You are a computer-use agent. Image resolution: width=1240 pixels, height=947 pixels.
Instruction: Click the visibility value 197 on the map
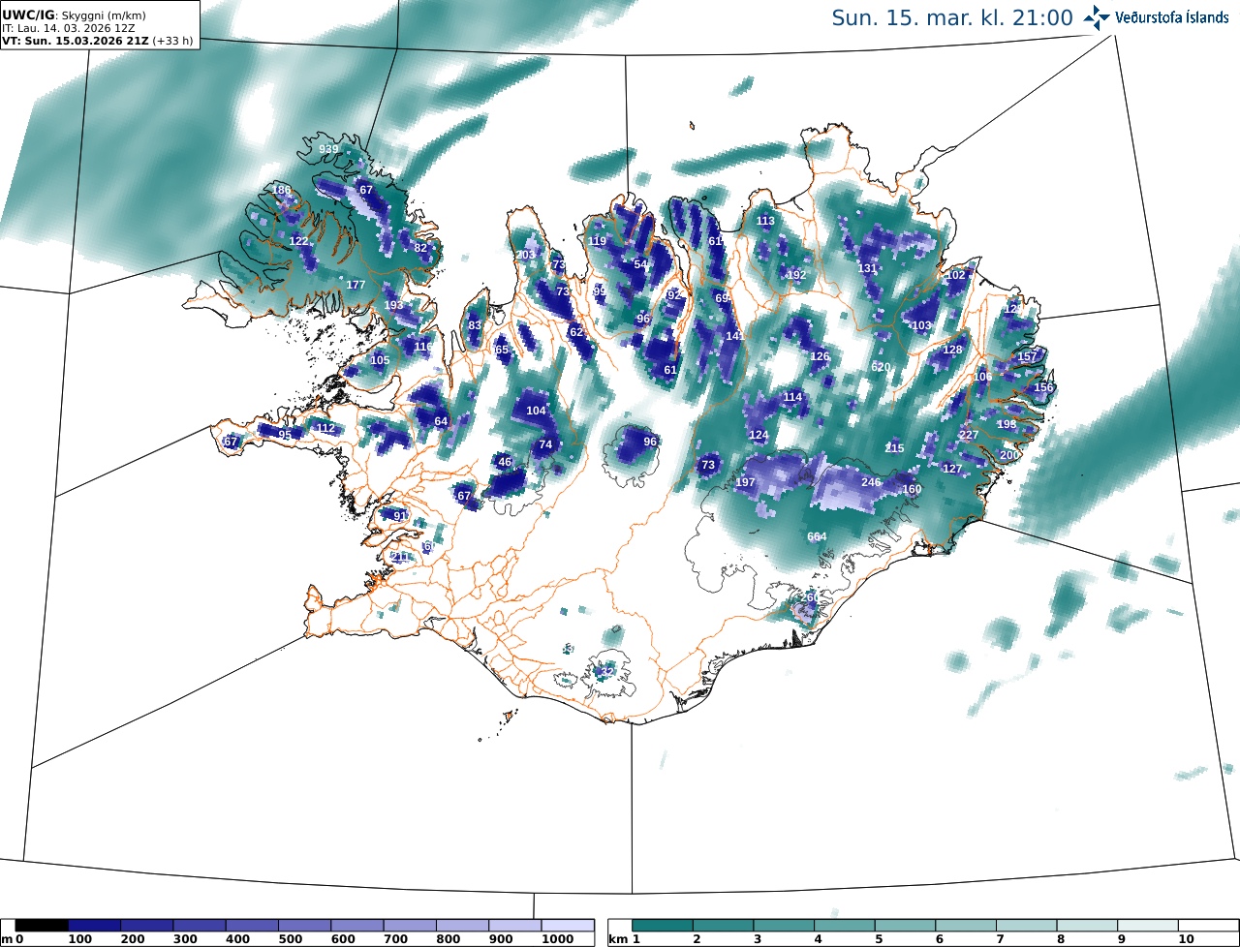(745, 482)
